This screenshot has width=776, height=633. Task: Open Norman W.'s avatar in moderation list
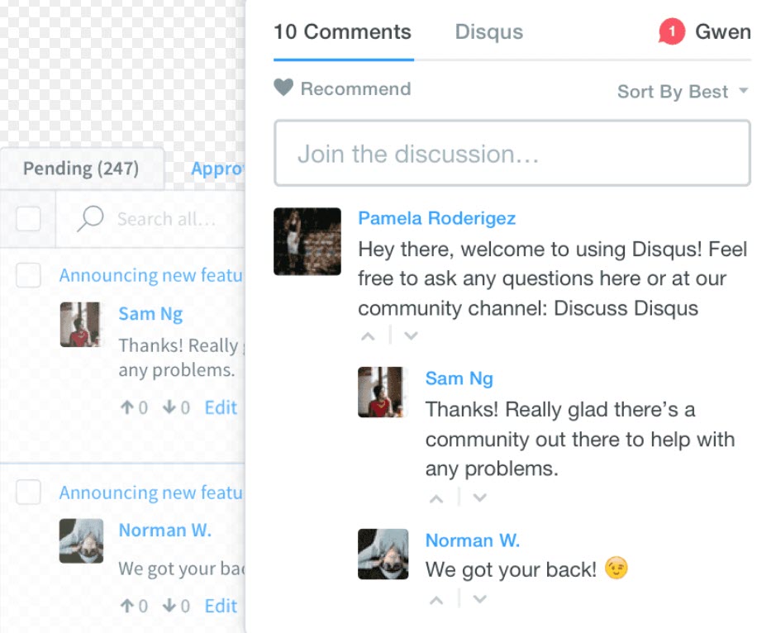tap(81, 541)
